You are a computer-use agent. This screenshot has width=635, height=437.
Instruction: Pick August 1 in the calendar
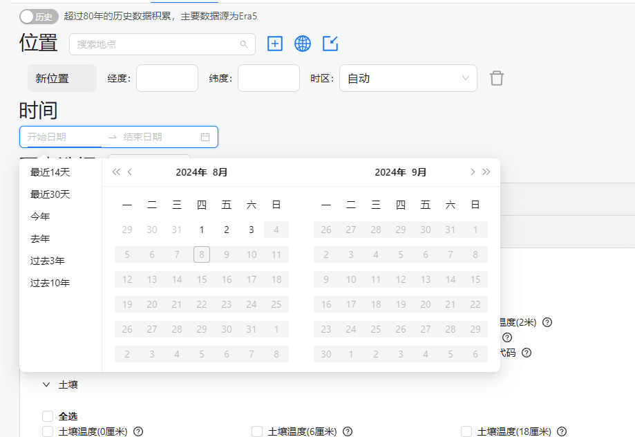(202, 230)
